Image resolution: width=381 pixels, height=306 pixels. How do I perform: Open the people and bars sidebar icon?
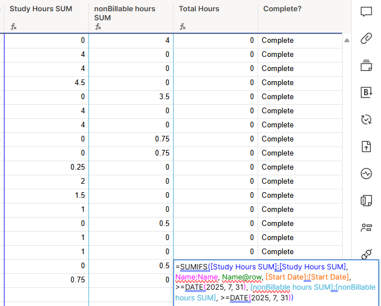[366, 228]
